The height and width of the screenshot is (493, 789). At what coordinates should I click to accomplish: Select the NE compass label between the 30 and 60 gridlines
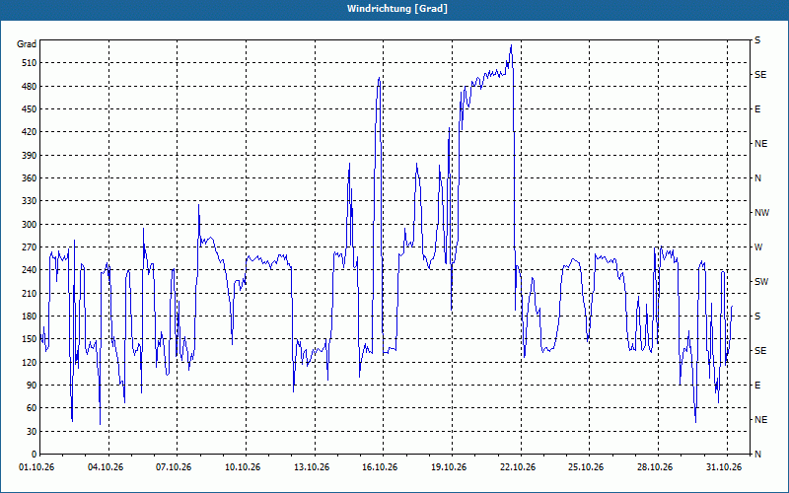(760, 420)
